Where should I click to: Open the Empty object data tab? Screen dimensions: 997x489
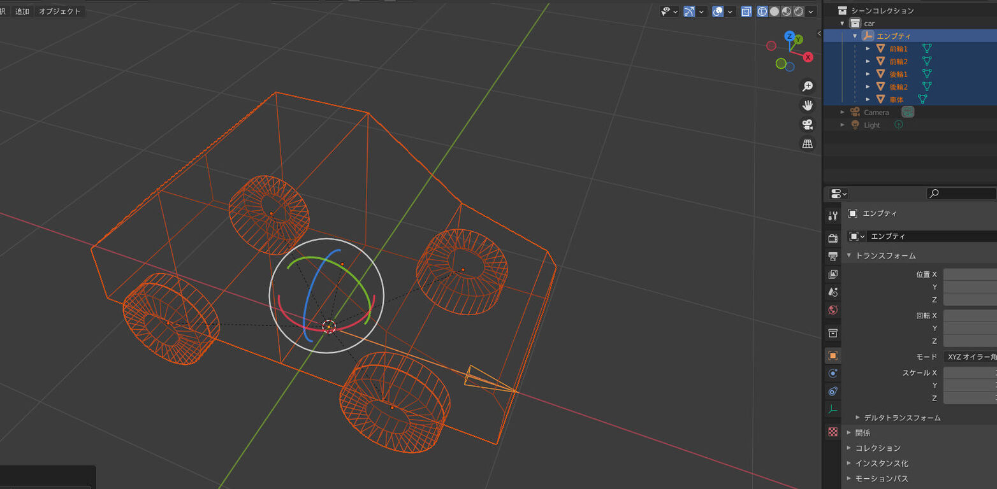click(x=833, y=409)
